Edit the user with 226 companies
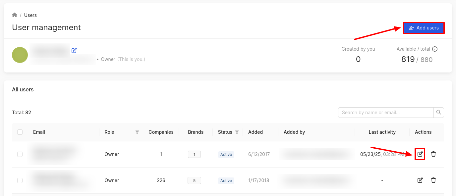 pyautogui.click(x=420, y=180)
